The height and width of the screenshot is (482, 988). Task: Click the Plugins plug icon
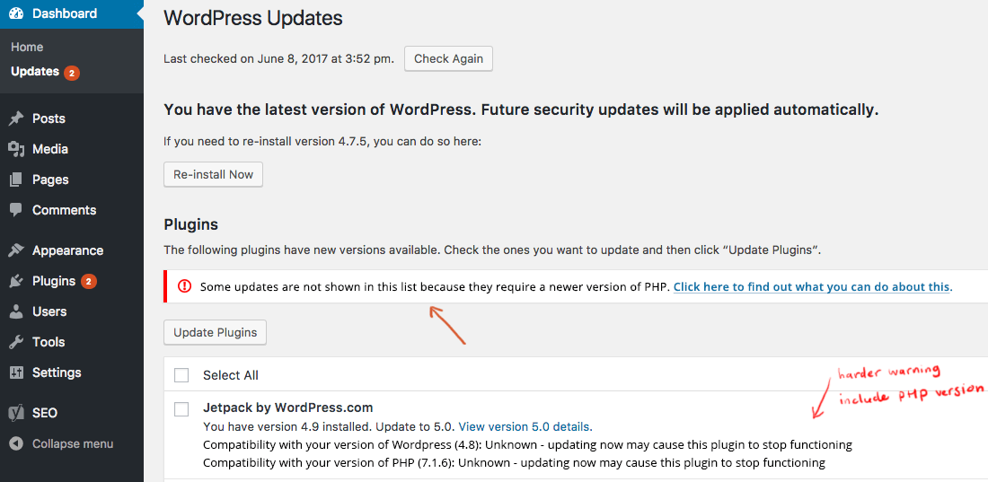(16, 281)
